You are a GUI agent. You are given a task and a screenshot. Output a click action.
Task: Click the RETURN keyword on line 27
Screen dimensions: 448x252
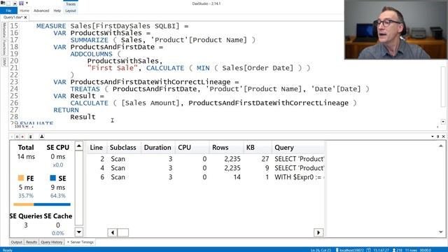tap(66, 110)
